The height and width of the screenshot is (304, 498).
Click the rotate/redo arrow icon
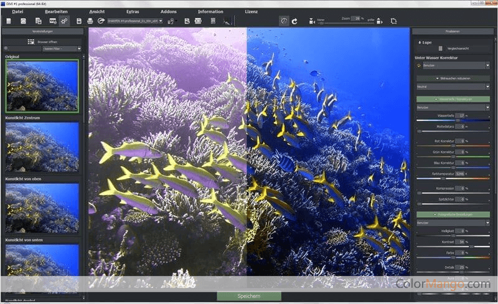(294, 21)
